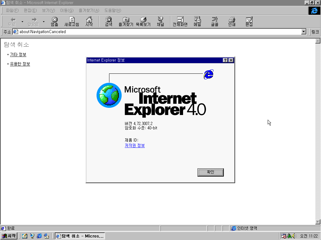321x240 pixels.
Task: Click the Internet Explorer throbber logo
Action: (314, 11)
